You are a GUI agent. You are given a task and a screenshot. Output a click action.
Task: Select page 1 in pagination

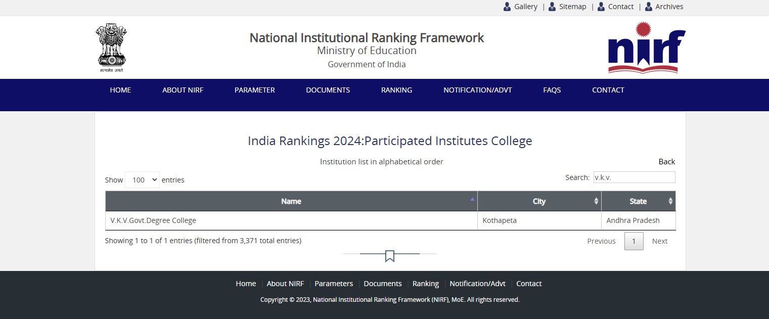tap(634, 241)
